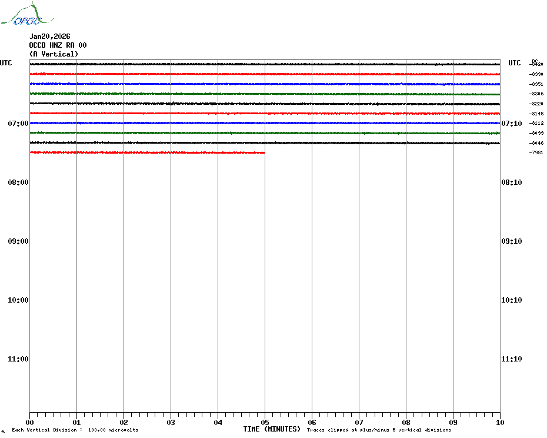547x438 pixels.
Task: Click the OFGC logo at top left
Action: coord(27,14)
